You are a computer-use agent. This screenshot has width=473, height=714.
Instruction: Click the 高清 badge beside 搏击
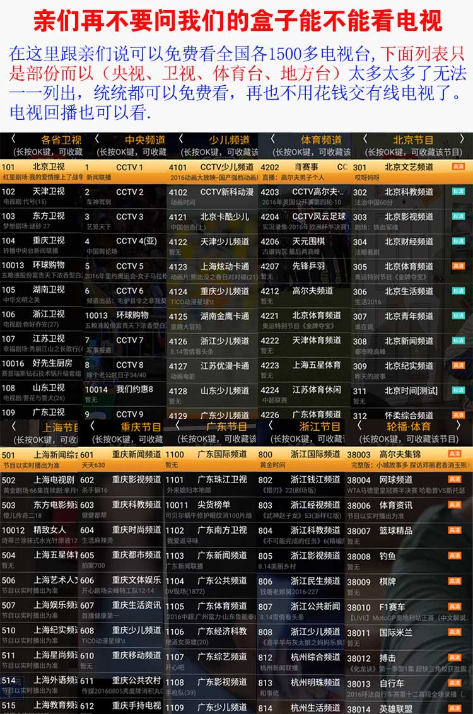(x=454, y=657)
